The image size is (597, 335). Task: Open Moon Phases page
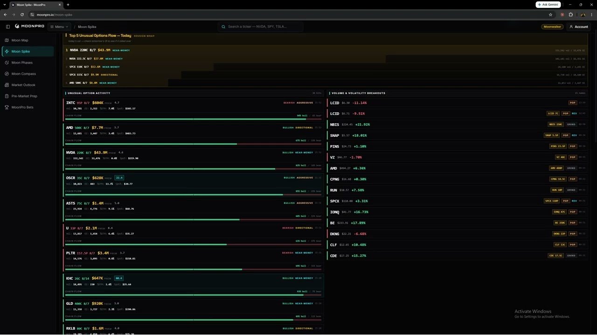pyautogui.click(x=28, y=63)
